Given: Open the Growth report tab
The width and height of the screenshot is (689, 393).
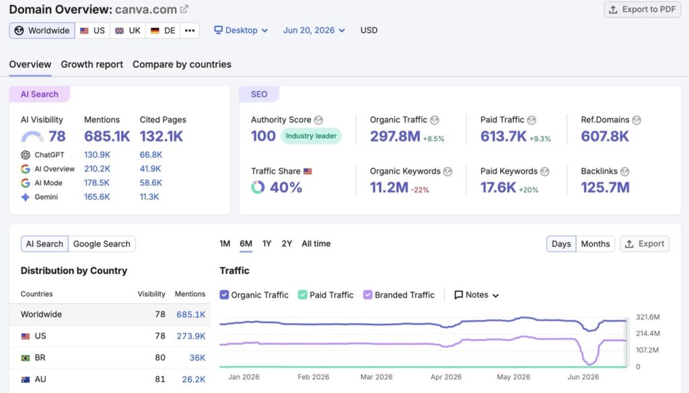Looking at the screenshot, I should pos(92,64).
